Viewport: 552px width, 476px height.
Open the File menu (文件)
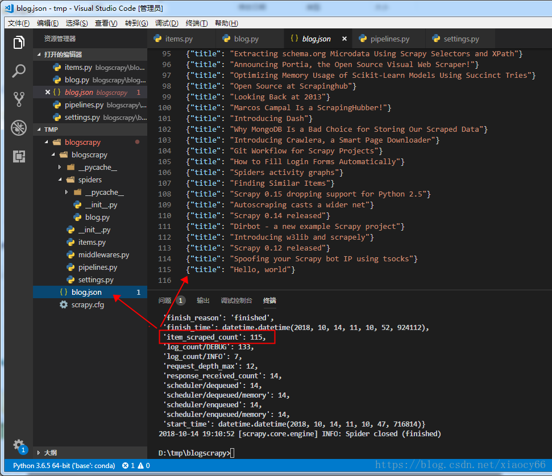pos(19,23)
